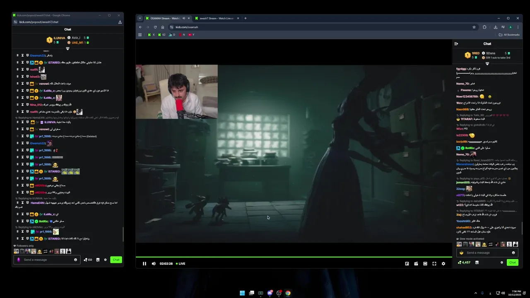Open Chrome downloads icon in main window

(x=496, y=27)
